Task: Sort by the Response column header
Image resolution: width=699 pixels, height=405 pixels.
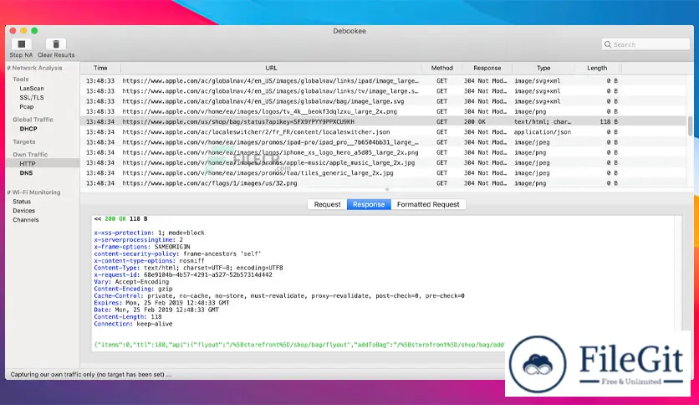Action: (x=487, y=68)
